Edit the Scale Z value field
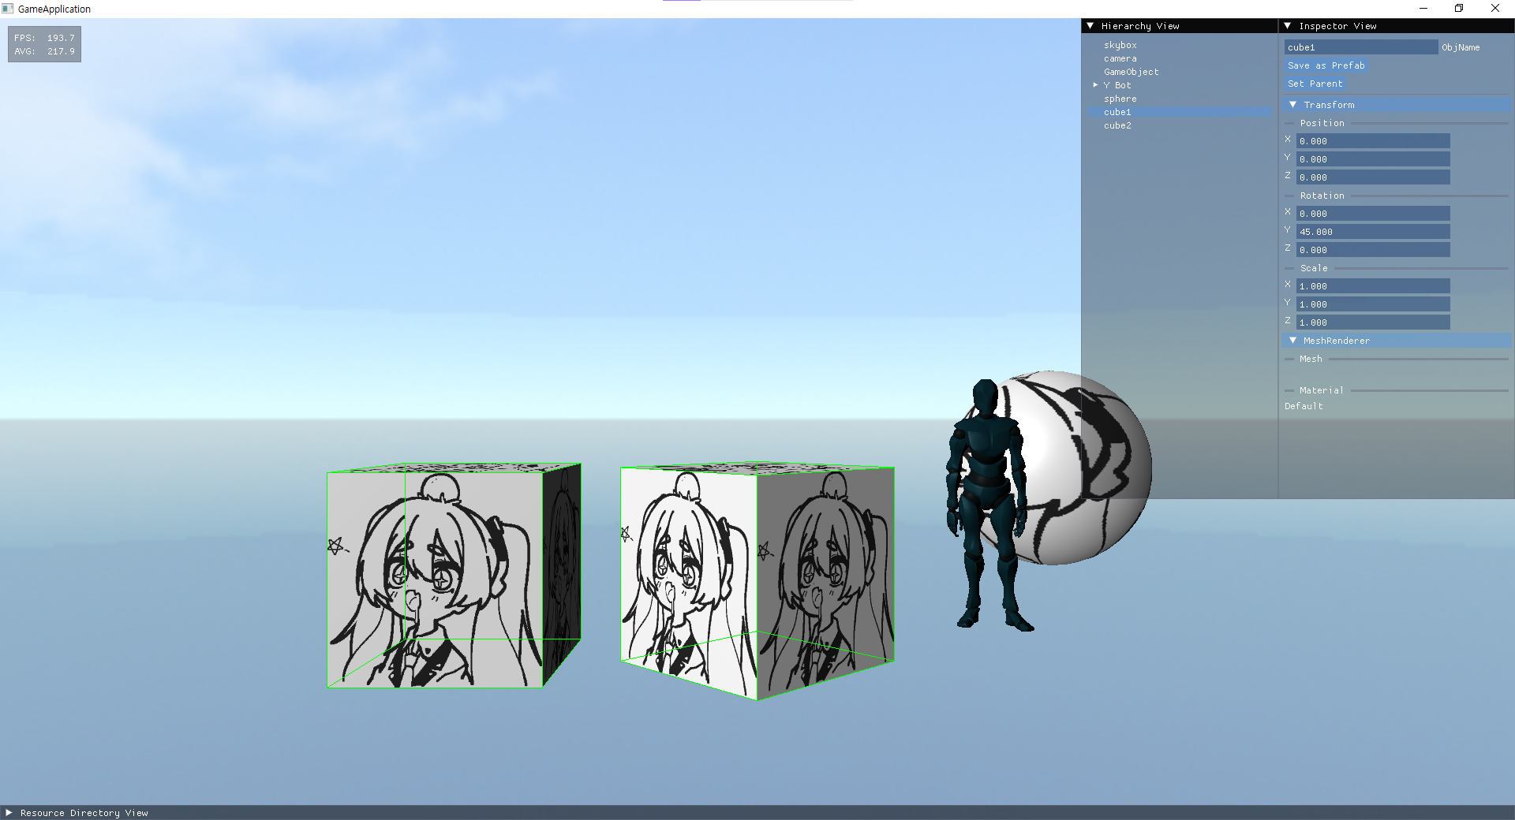Screen dimensions: 1515x820 (x=1373, y=322)
